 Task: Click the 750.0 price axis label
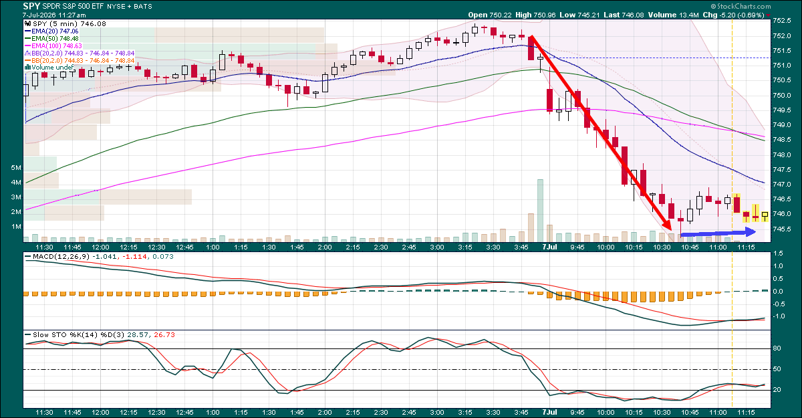coord(782,95)
